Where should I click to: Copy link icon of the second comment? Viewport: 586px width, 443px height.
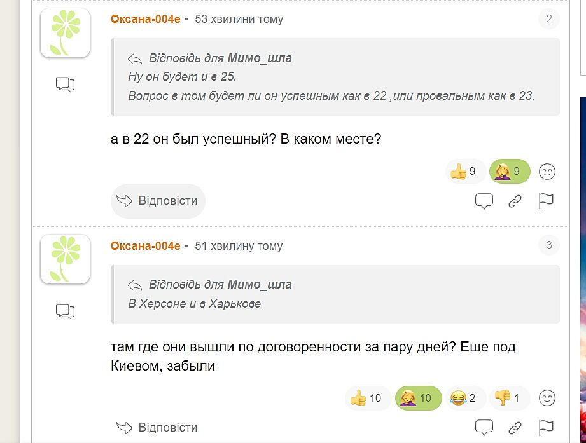[515, 428]
